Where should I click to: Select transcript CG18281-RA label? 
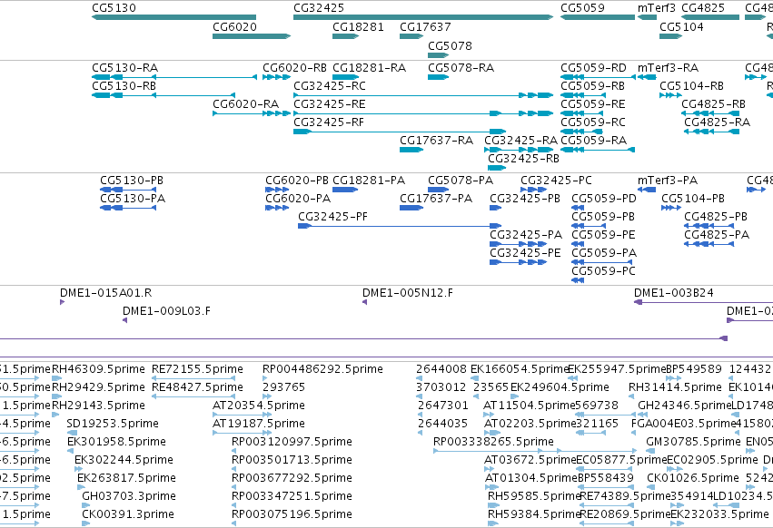(370, 68)
